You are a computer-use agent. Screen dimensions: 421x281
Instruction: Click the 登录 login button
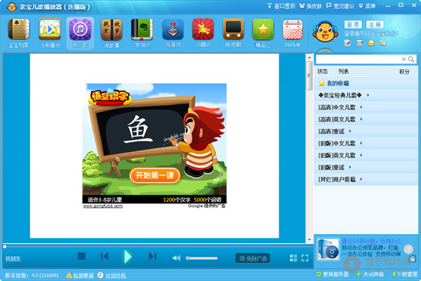coord(353,25)
